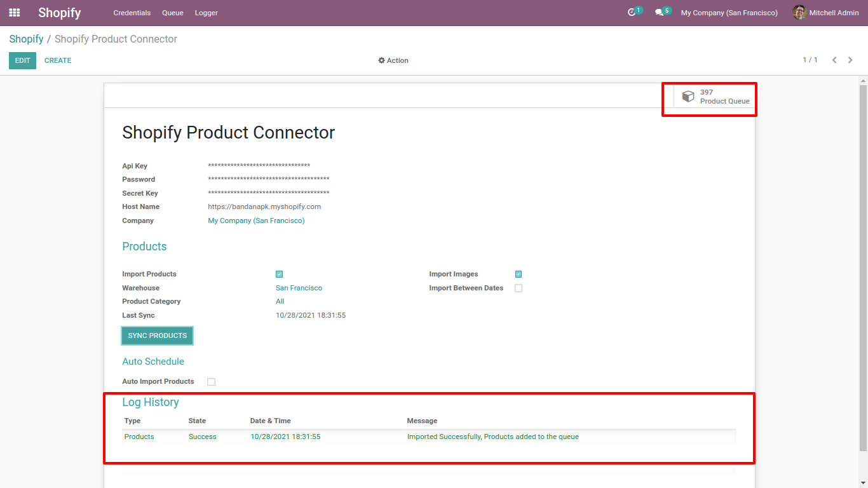This screenshot has height=488, width=868.
Task: Click the Type column header
Action: coord(133,421)
